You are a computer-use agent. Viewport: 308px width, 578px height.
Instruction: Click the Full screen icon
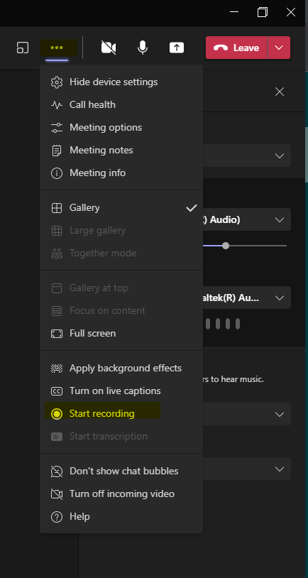57,334
